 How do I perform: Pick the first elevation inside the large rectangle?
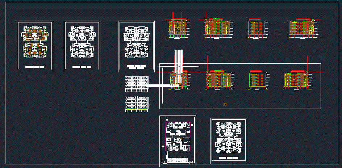click(180, 80)
